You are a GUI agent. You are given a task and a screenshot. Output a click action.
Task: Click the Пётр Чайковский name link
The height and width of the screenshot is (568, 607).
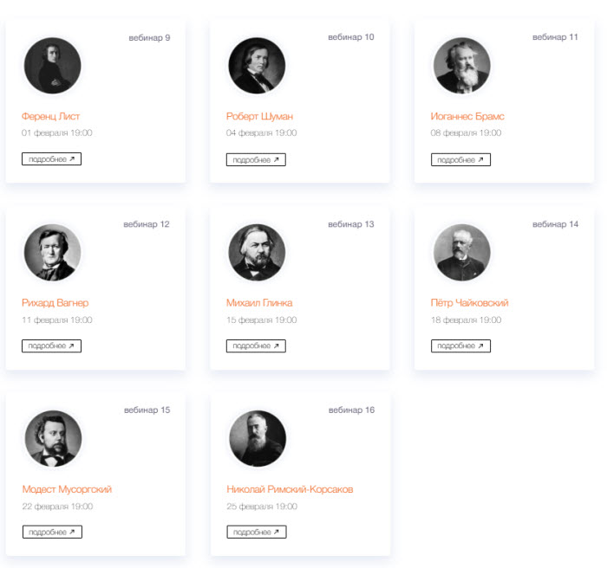[x=469, y=303]
